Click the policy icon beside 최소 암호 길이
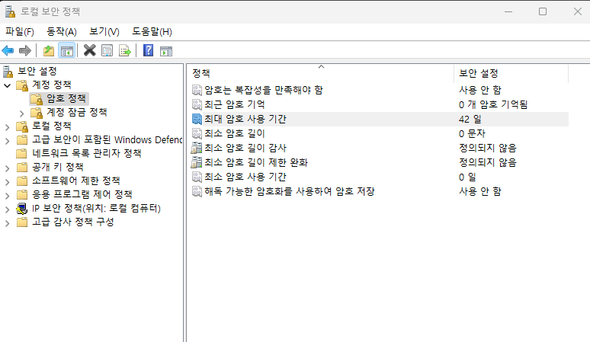Image resolution: width=590 pixels, height=342 pixels. [x=197, y=133]
